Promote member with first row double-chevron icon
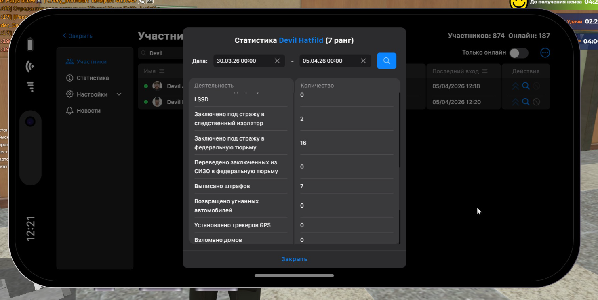This screenshot has height=300, width=598. [x=515, y=86]
